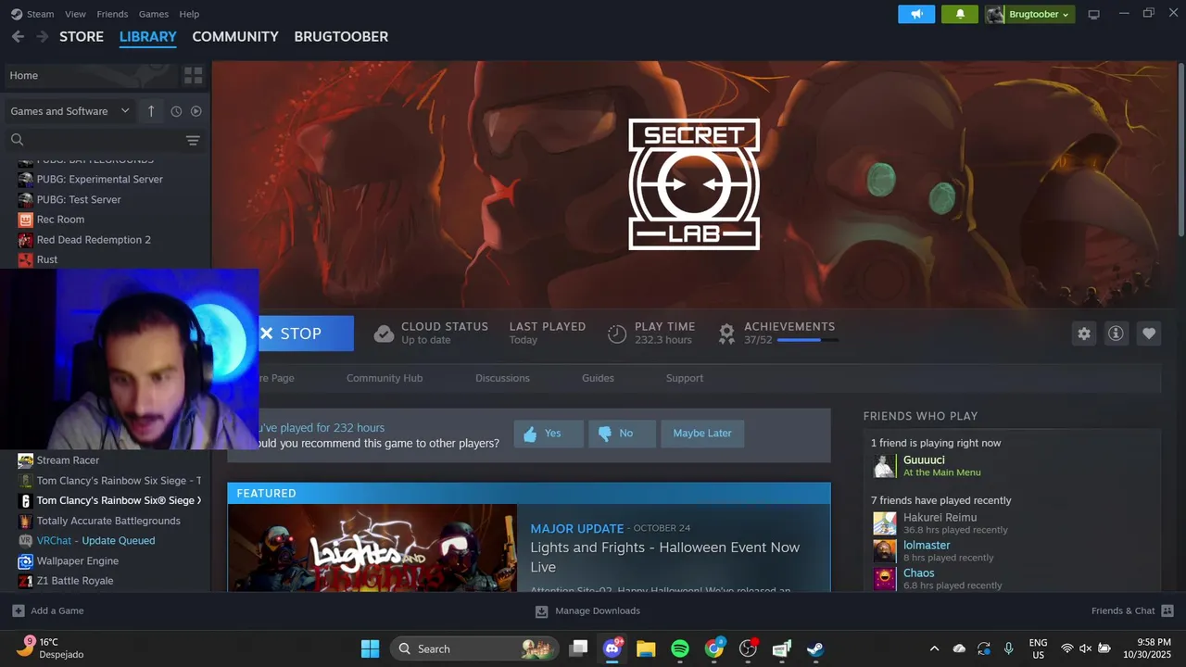Open the game settings gear
The height and width of the screenshot is (667, 1186).
[1084, 333]
